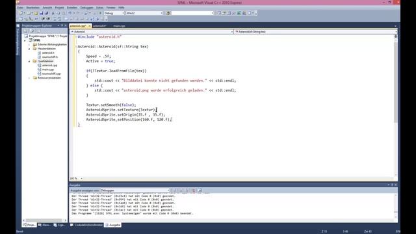Collapse the Asteroid constructor code block

[76, 46]
